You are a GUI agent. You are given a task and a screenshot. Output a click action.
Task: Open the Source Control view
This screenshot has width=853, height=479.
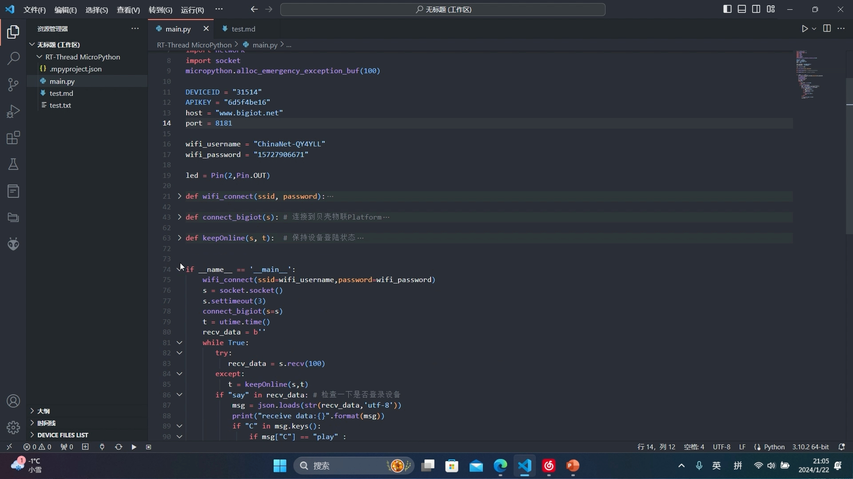pyautogui.click(x=13, y=85)
